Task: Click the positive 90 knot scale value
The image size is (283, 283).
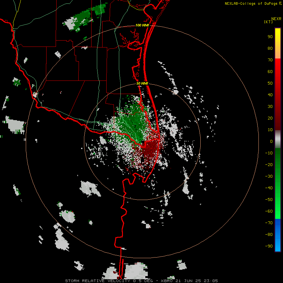Action: 270,37
